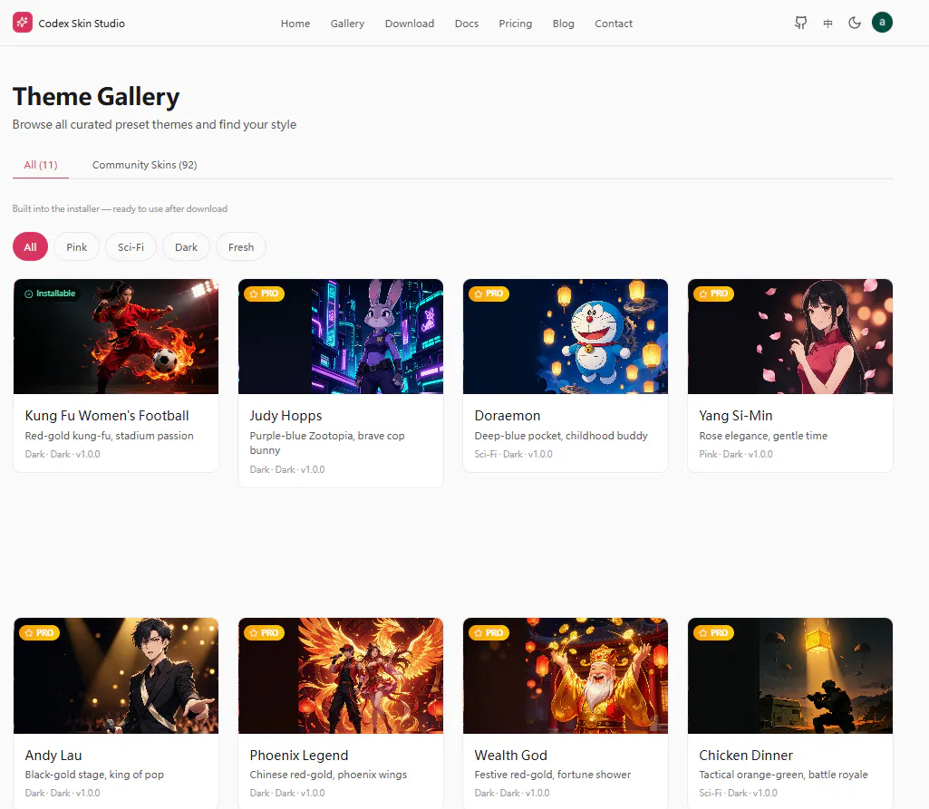The image size is (929, 809).
Task: Open the Doraemon theme thumbnail
Action: [566, 336]
